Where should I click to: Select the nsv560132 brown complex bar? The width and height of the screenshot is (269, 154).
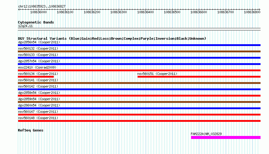pos(139,51)
